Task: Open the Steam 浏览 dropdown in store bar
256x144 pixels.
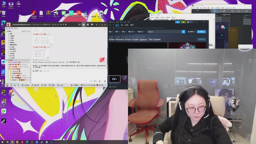Action: pos(111,32)
